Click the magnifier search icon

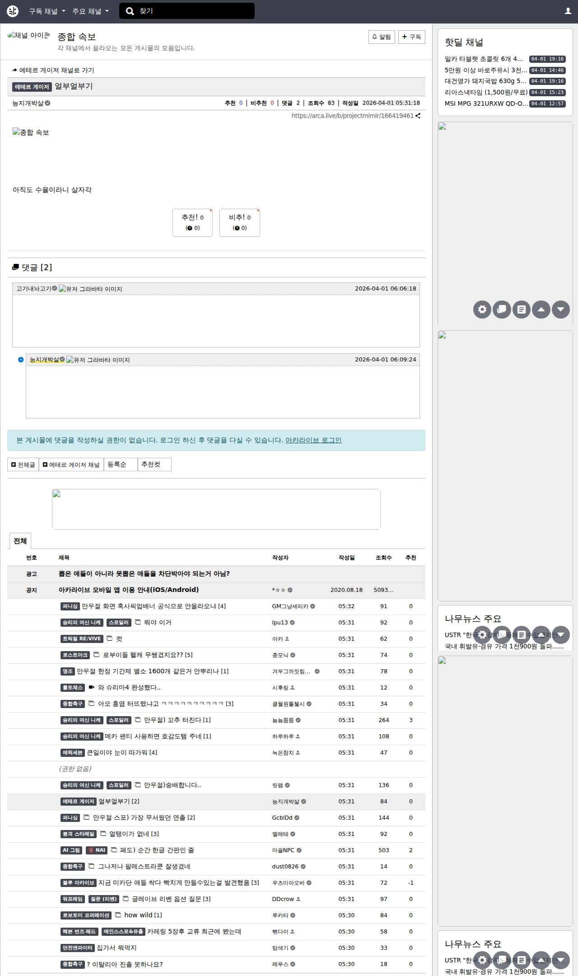[130, 11]
